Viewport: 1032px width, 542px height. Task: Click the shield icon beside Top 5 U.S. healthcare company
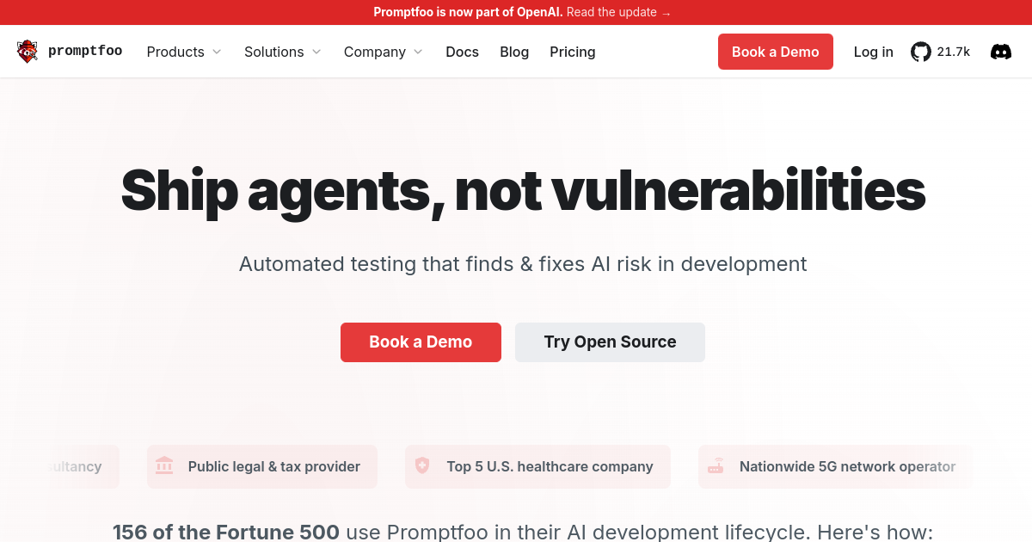point(422,466)
